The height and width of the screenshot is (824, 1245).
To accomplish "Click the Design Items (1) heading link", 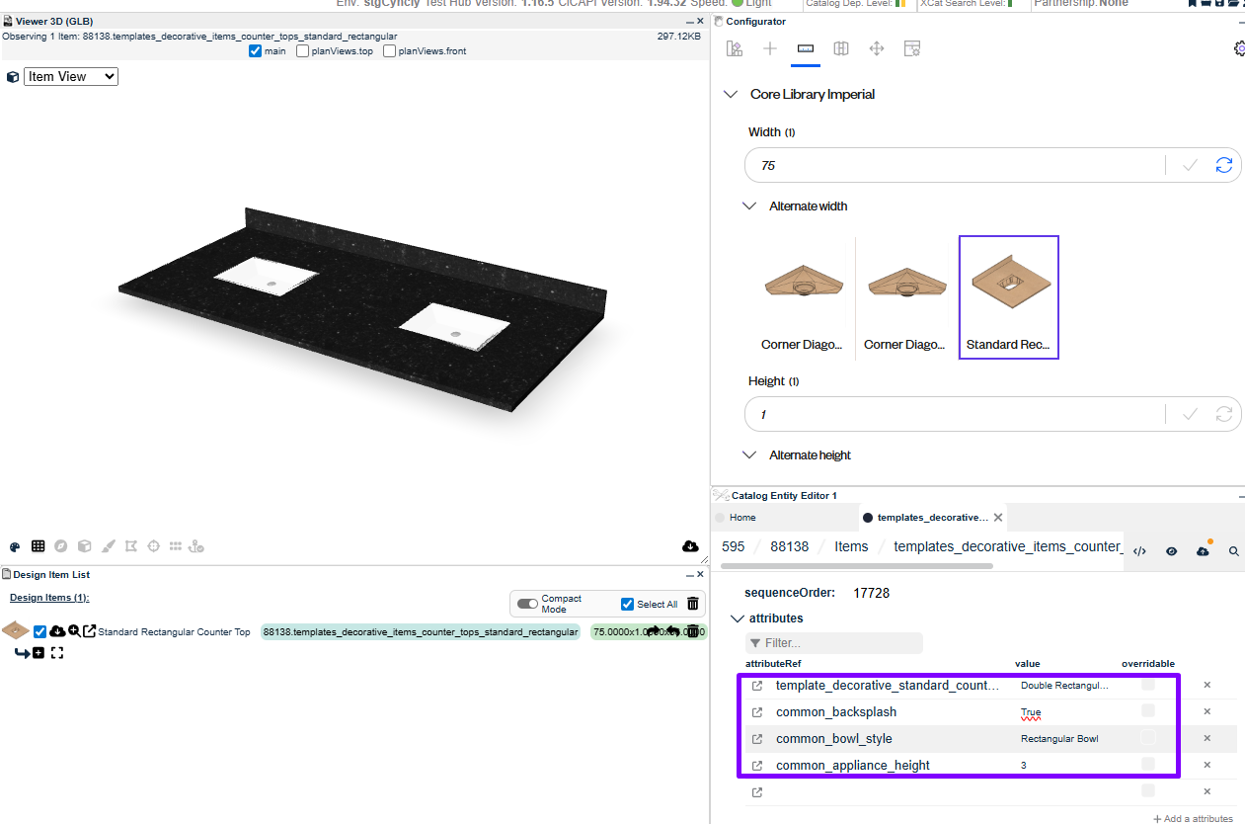I will [49, 598].
